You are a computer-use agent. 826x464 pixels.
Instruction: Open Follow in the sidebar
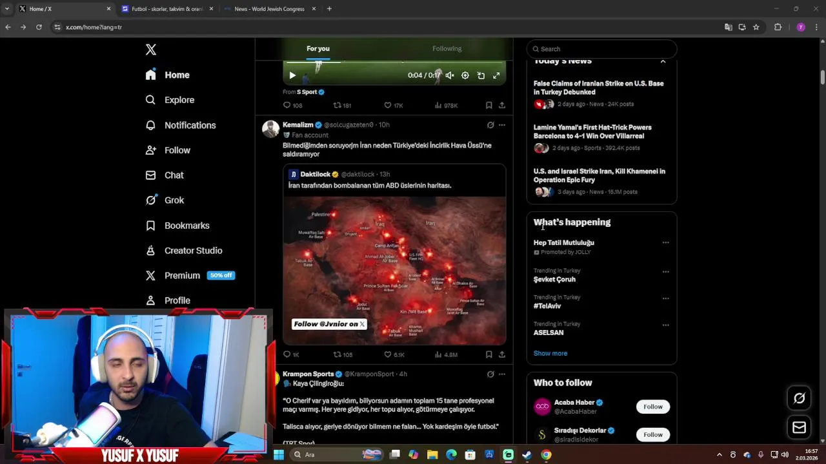point(168,150)
